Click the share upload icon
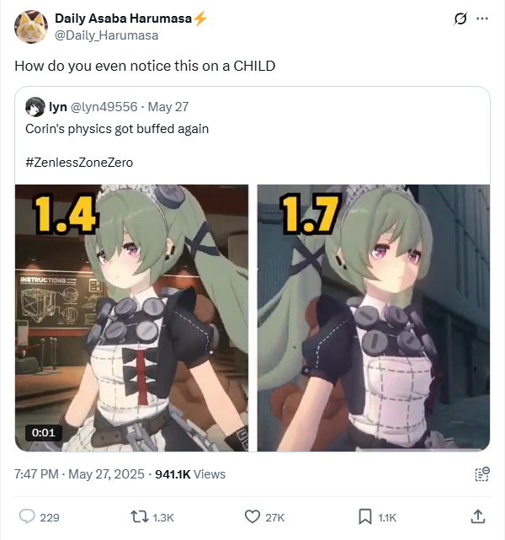Screen dimensions: 505x540 click(478, 516)
